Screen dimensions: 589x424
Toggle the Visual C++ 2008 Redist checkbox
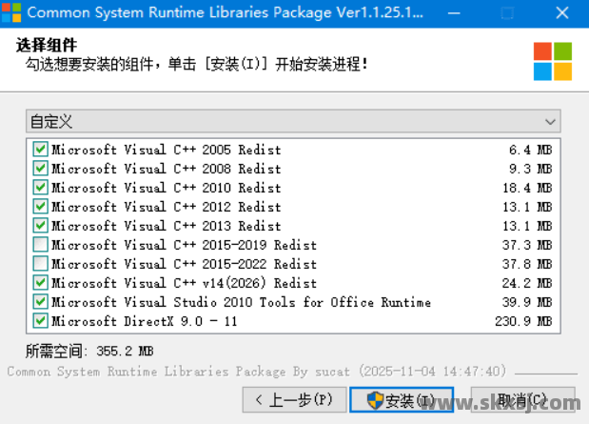click(40, 169)
